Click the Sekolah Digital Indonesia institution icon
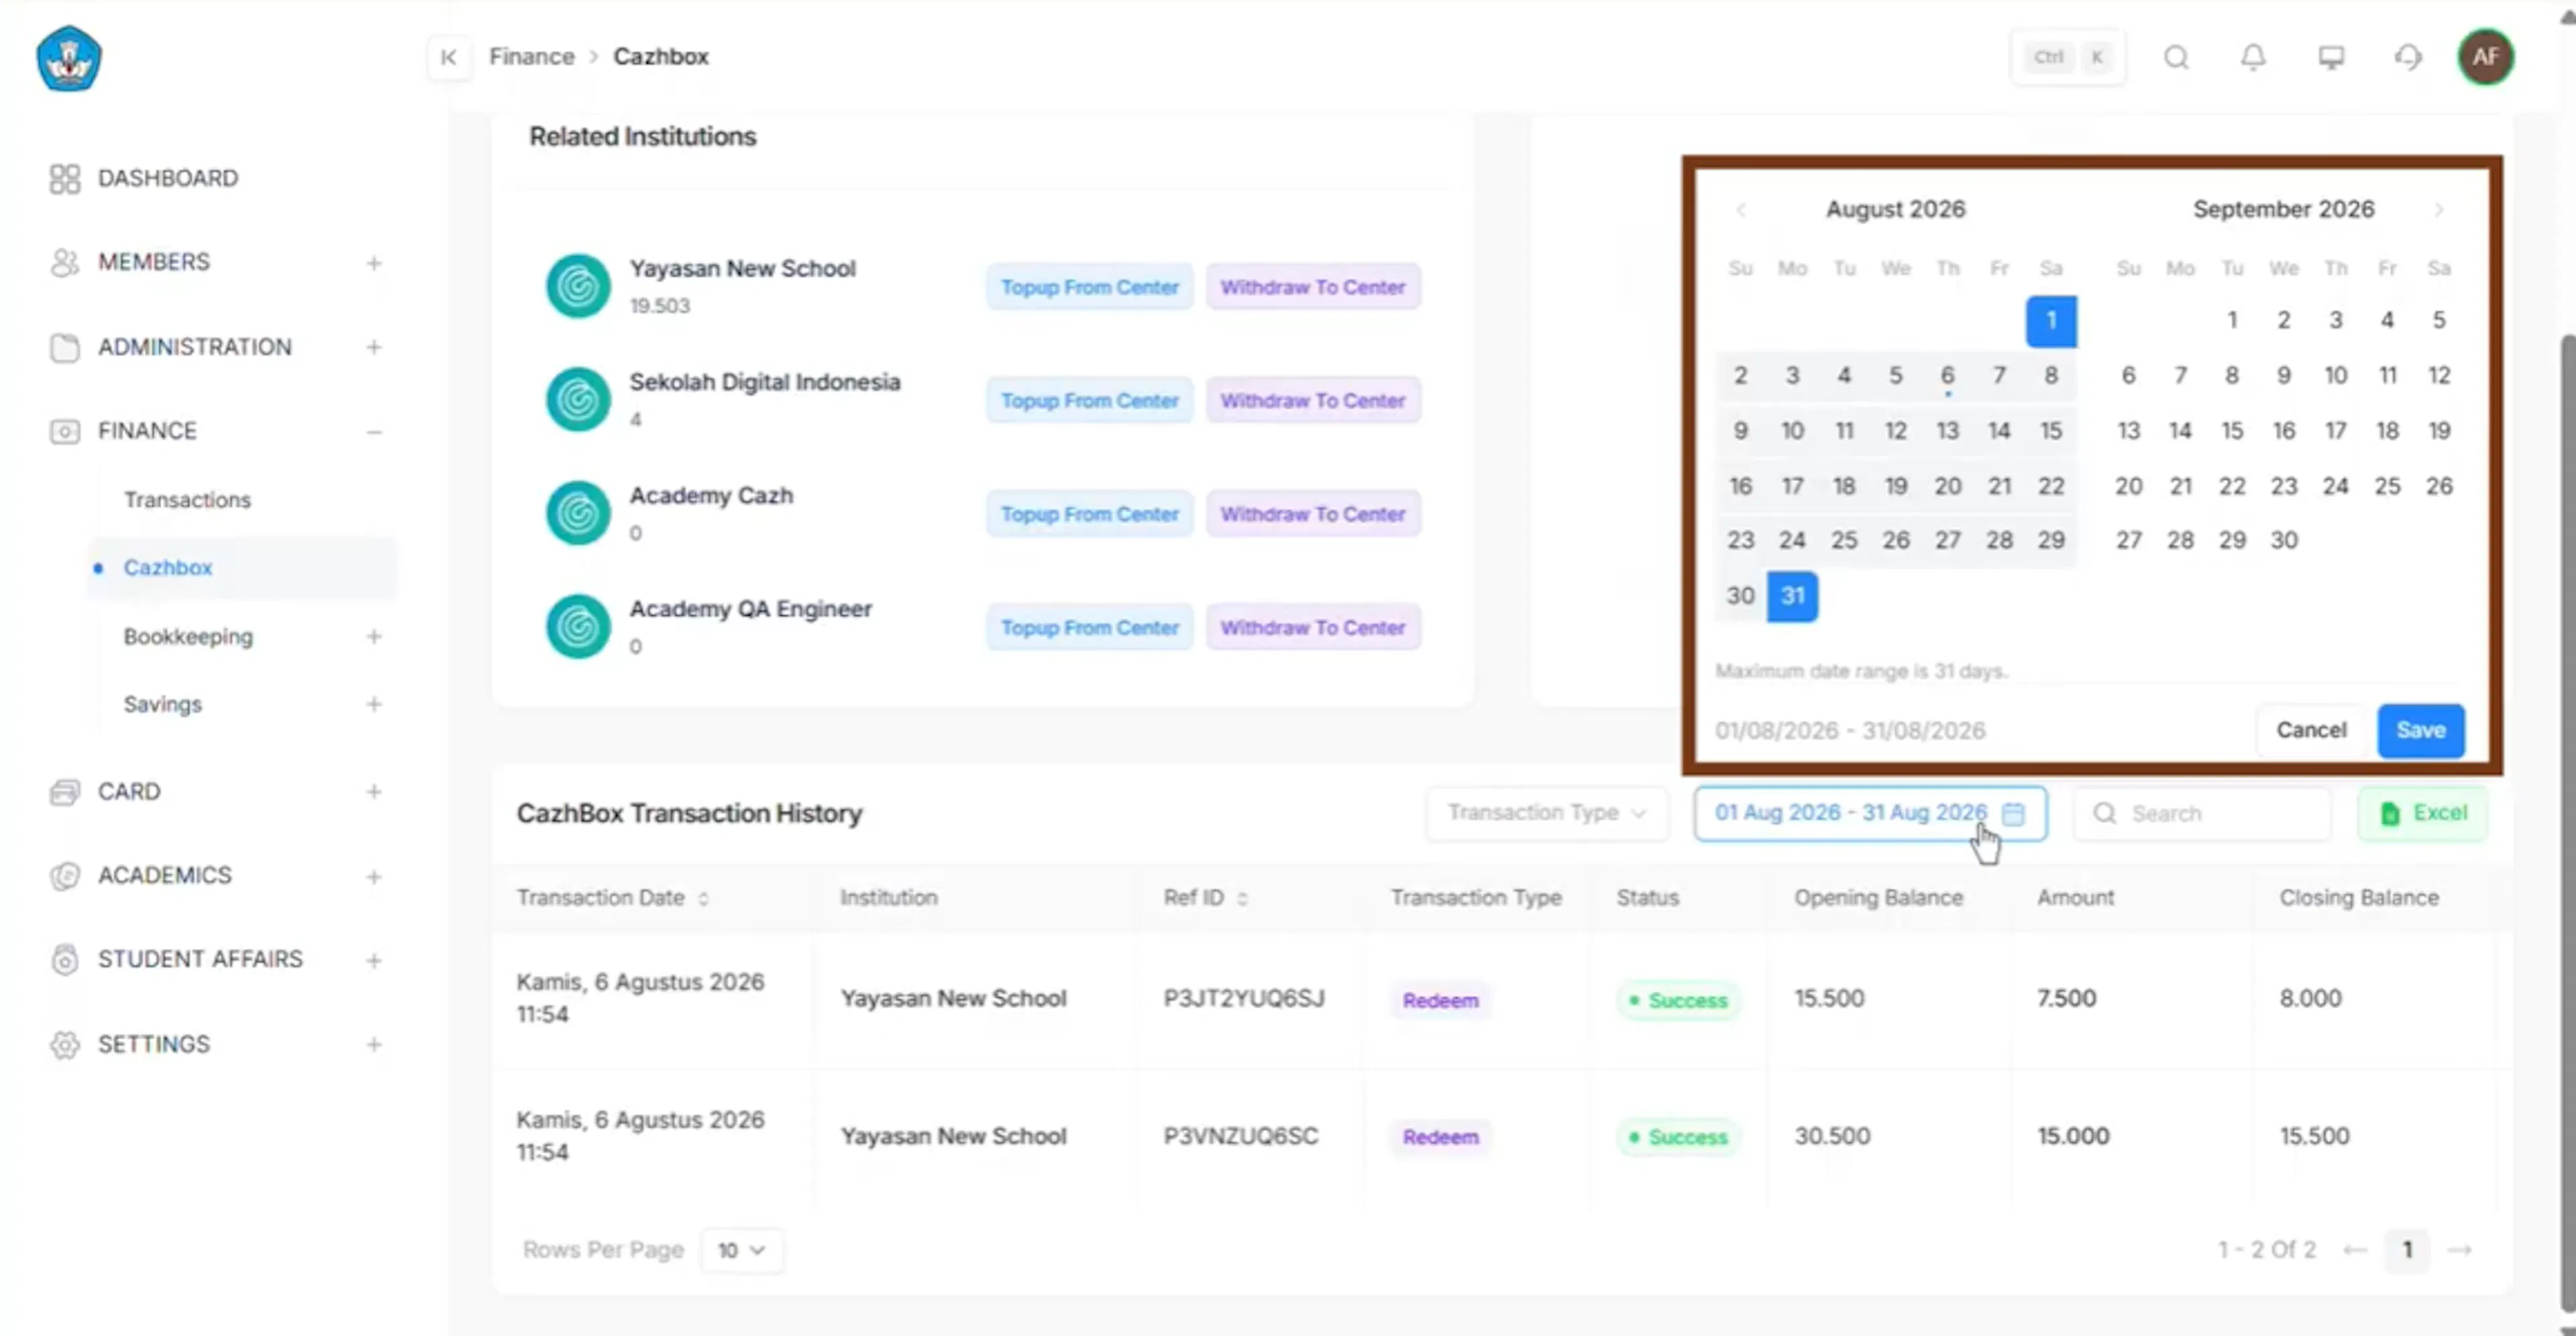This screenshot has width=2576, height=1336. click(578, 400)
